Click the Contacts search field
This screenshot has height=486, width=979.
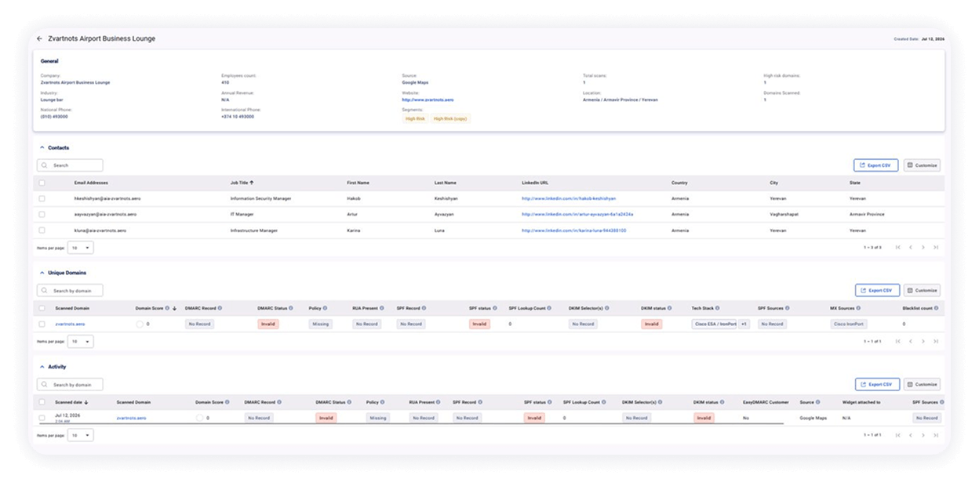click(x=70, y=165)
